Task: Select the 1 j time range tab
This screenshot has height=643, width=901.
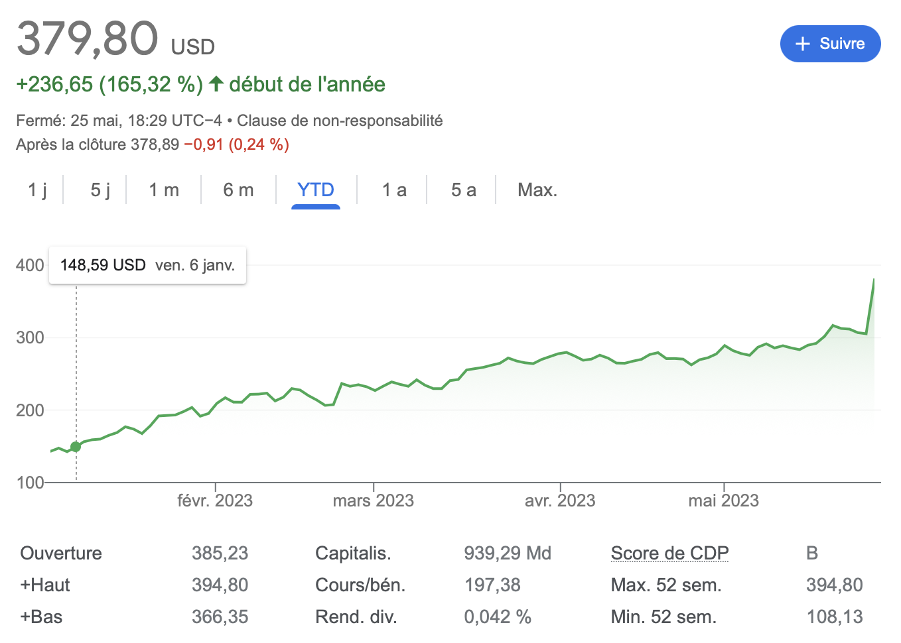Action: coord(37,190)
